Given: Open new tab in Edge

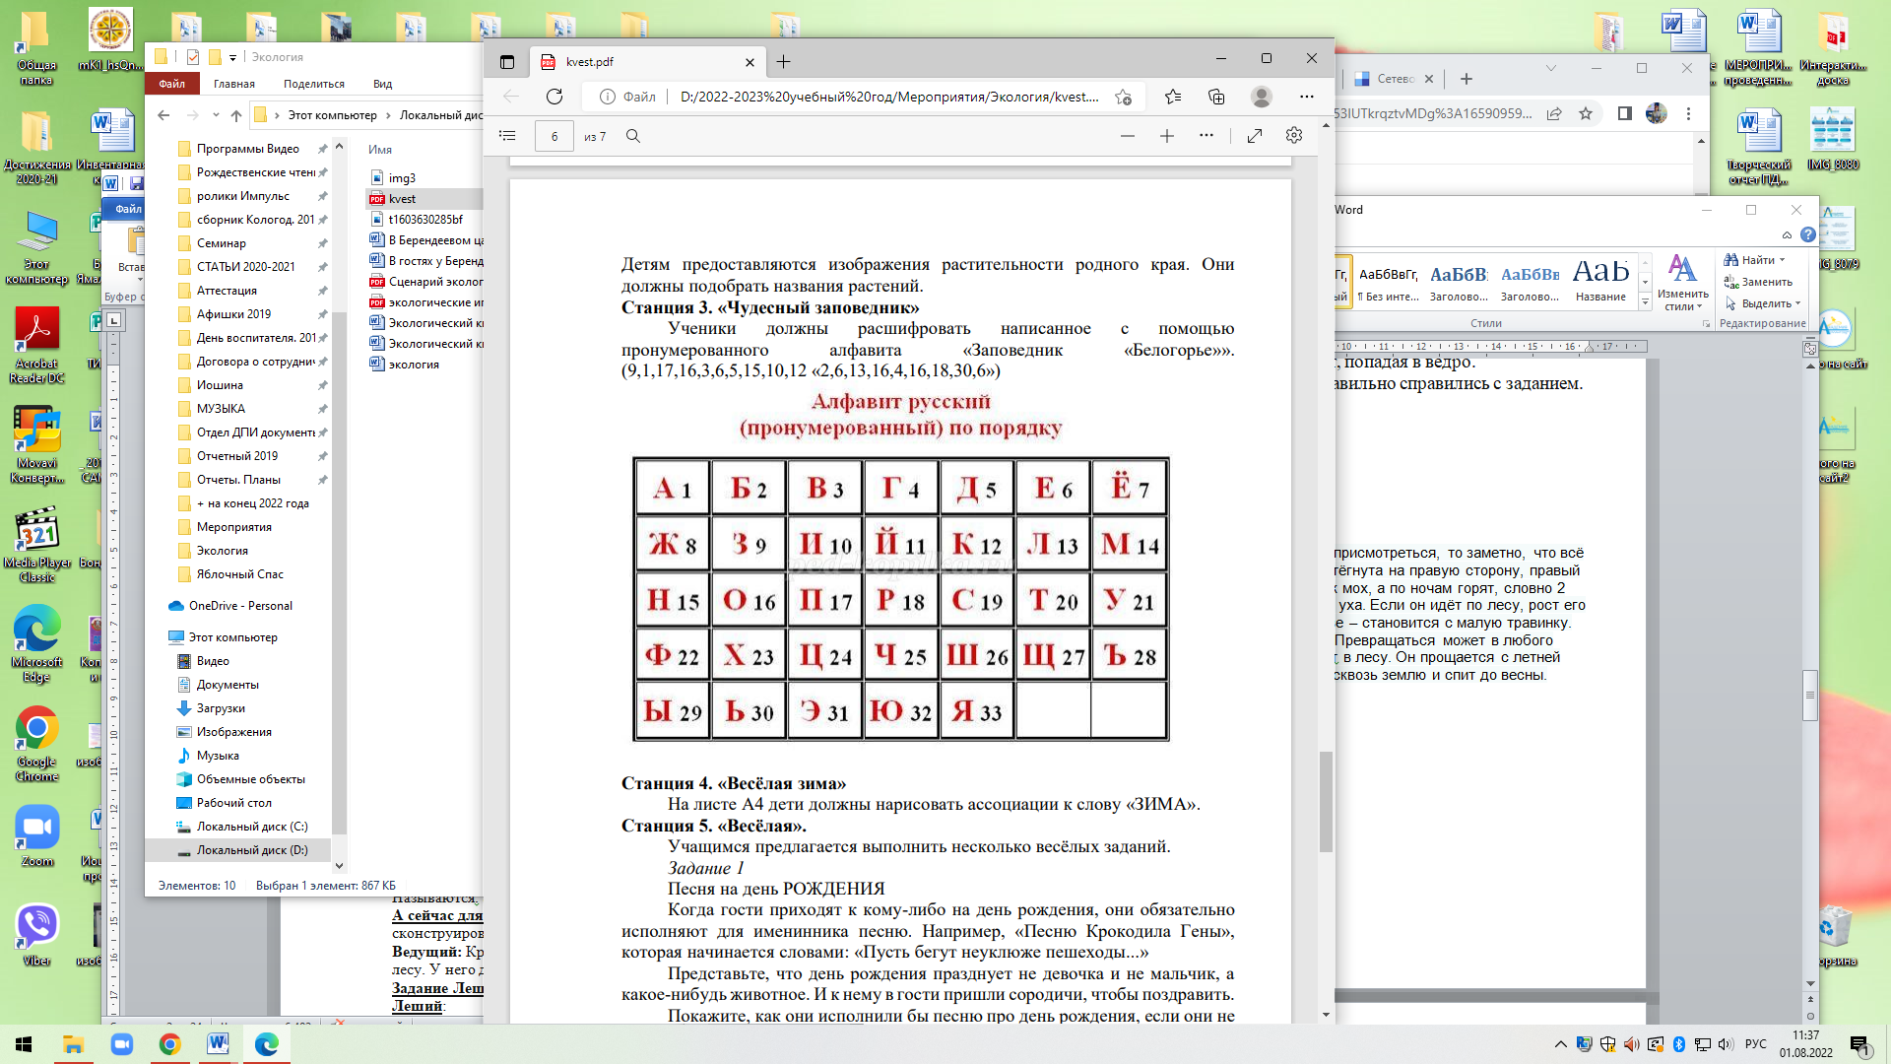Looking at the screenshot, I should tap(783, 62).
